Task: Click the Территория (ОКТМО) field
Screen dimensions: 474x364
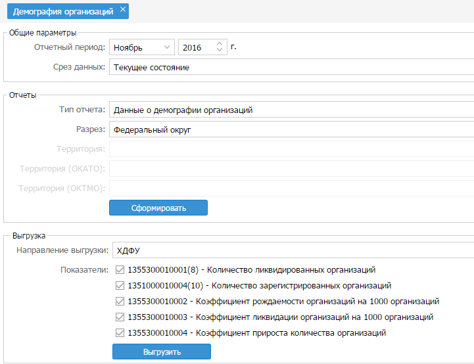Action: 291,188
